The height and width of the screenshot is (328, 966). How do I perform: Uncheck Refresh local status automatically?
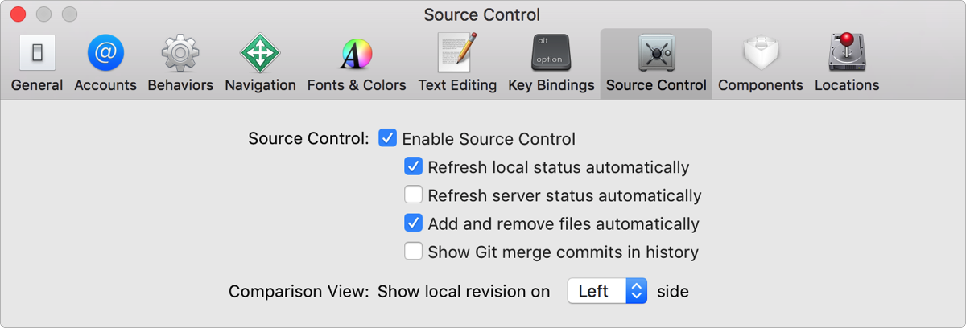coord(414,167)
